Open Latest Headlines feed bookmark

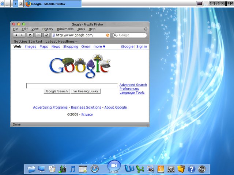click(61, 42)
